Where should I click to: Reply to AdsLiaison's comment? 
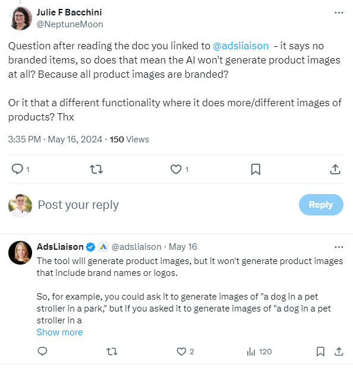click(42, 351)
